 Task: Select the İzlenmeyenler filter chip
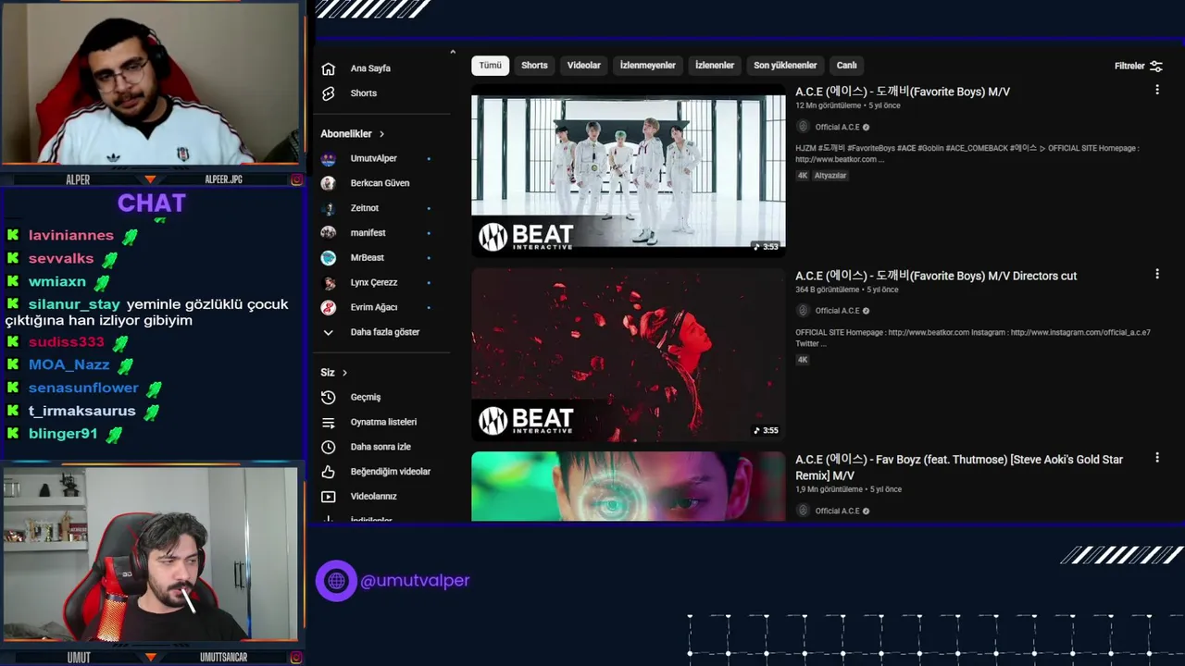pos(648,66)
